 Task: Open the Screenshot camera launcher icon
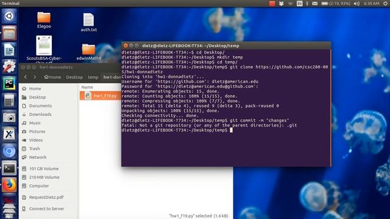coord(9,117)
